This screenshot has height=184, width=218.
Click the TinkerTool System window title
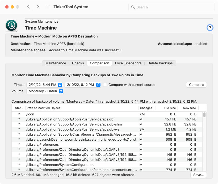(x=71, y=7)
